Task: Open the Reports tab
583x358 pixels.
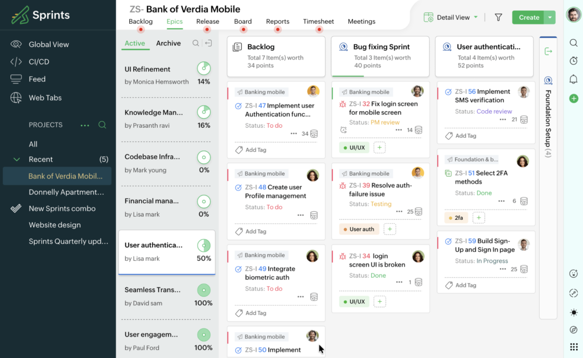Action: pyautogui.click(x=277, y=22)
